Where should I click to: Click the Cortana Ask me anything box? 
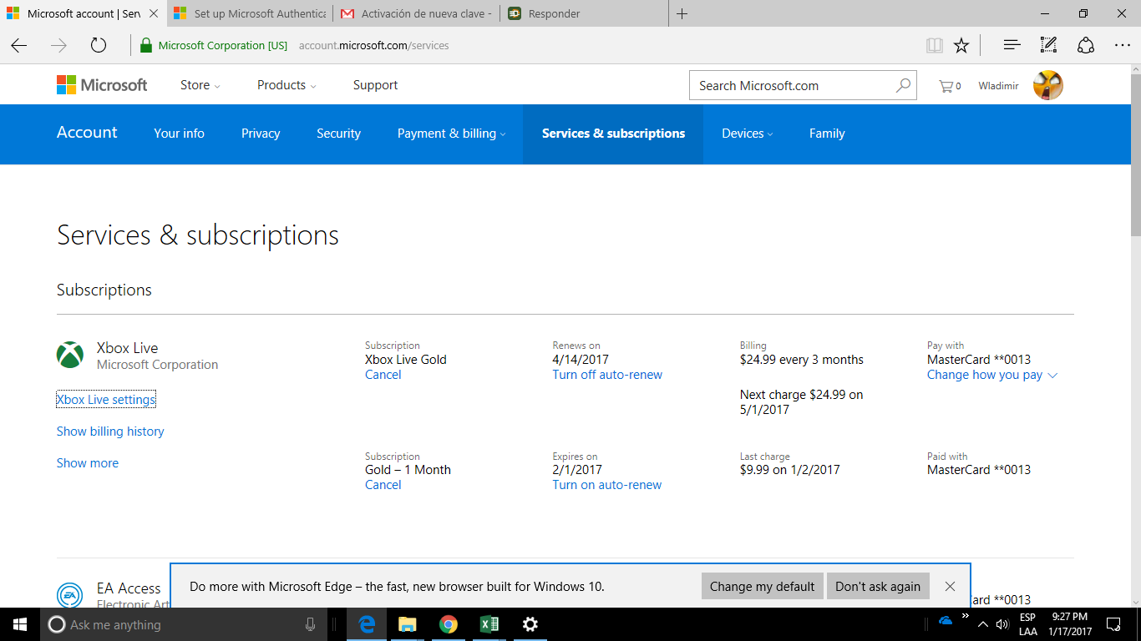pos(182,624)
